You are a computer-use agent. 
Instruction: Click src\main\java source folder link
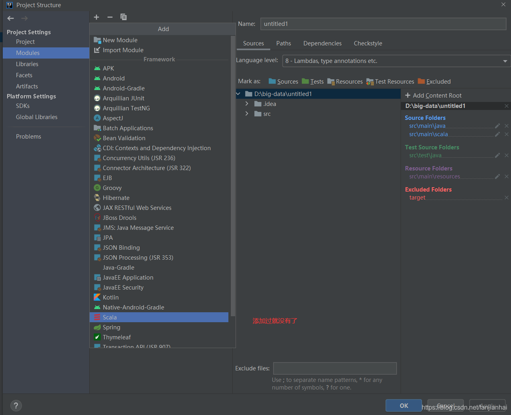point(427,126)
